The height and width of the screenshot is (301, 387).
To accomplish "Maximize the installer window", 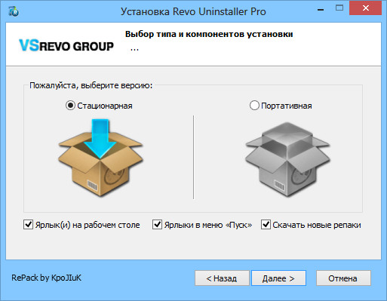I will coord(339,8).
